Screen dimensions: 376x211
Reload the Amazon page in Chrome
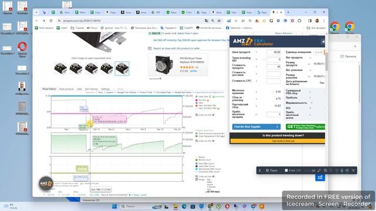click(x=51, y=21)
